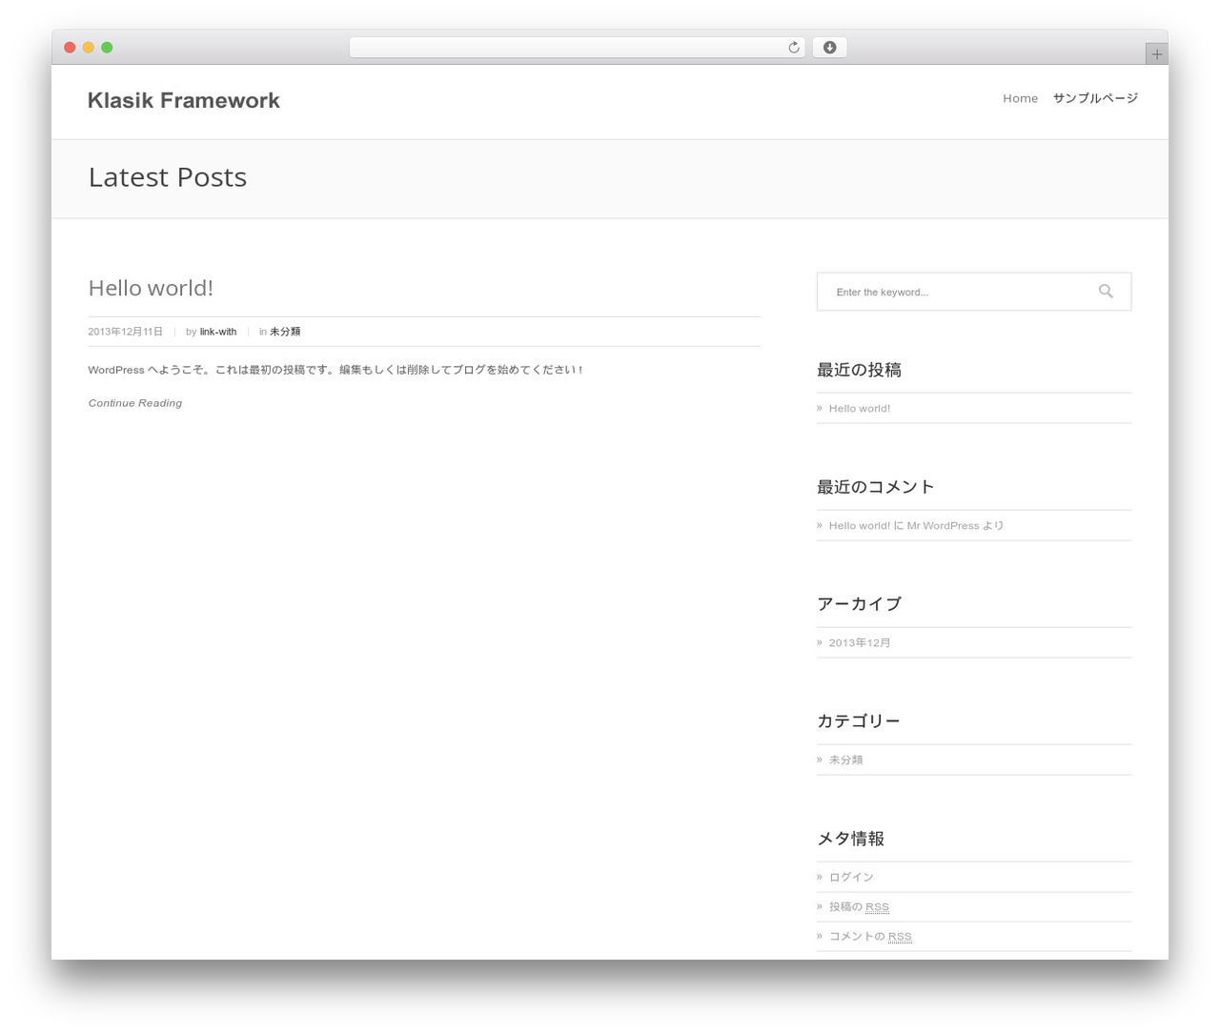Screen dimensions: 1220x1033
Task: Click the ログイン link
Action: (x=851, y=877)
